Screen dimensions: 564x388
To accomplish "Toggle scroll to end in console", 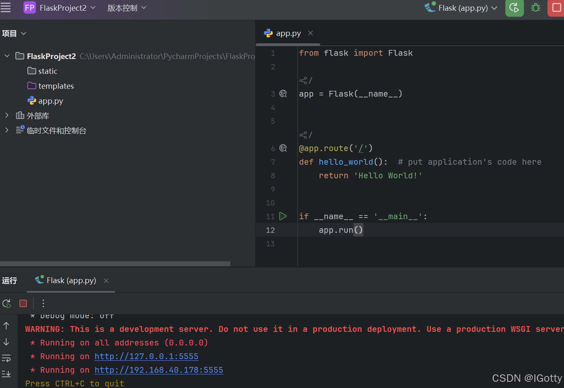I will 6,374.
